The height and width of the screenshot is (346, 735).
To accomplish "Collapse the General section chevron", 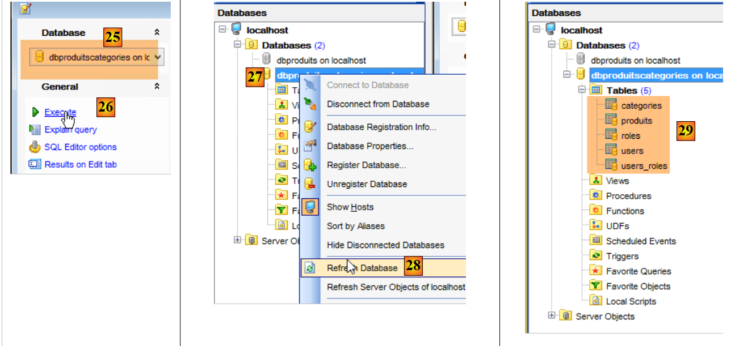I will 157,87.
